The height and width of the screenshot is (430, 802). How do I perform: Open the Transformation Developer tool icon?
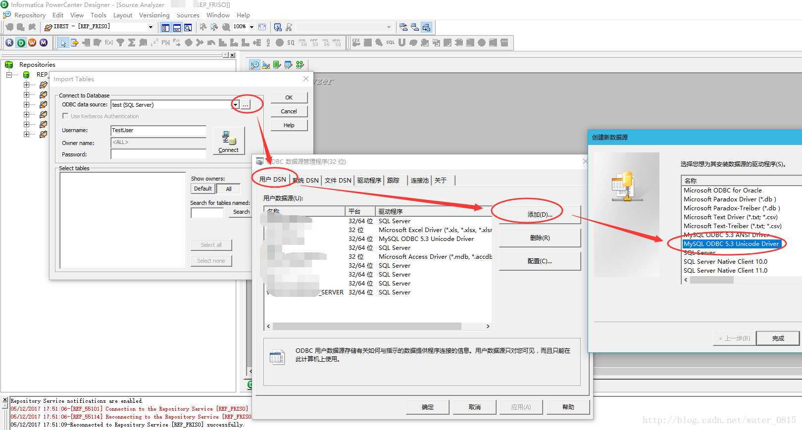coord(277,65)
